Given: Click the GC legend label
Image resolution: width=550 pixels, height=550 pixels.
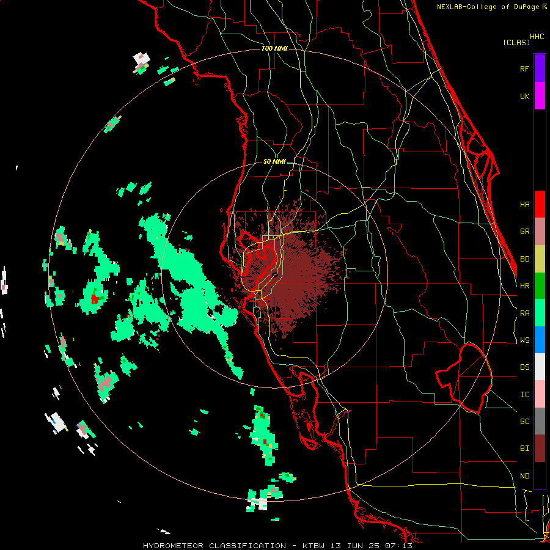Looking at the screenshot, I should tap(525, 422).
